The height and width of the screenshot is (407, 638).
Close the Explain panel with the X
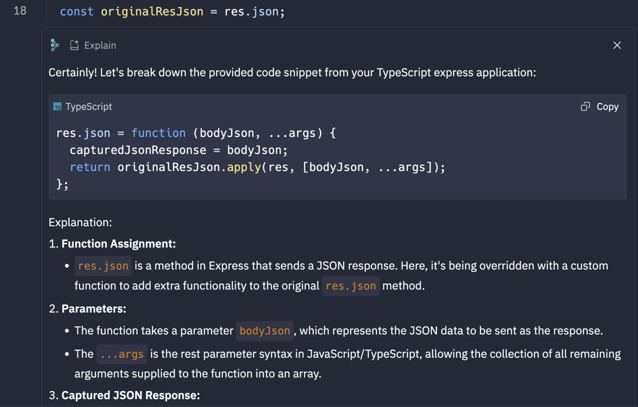pos(617,45)
